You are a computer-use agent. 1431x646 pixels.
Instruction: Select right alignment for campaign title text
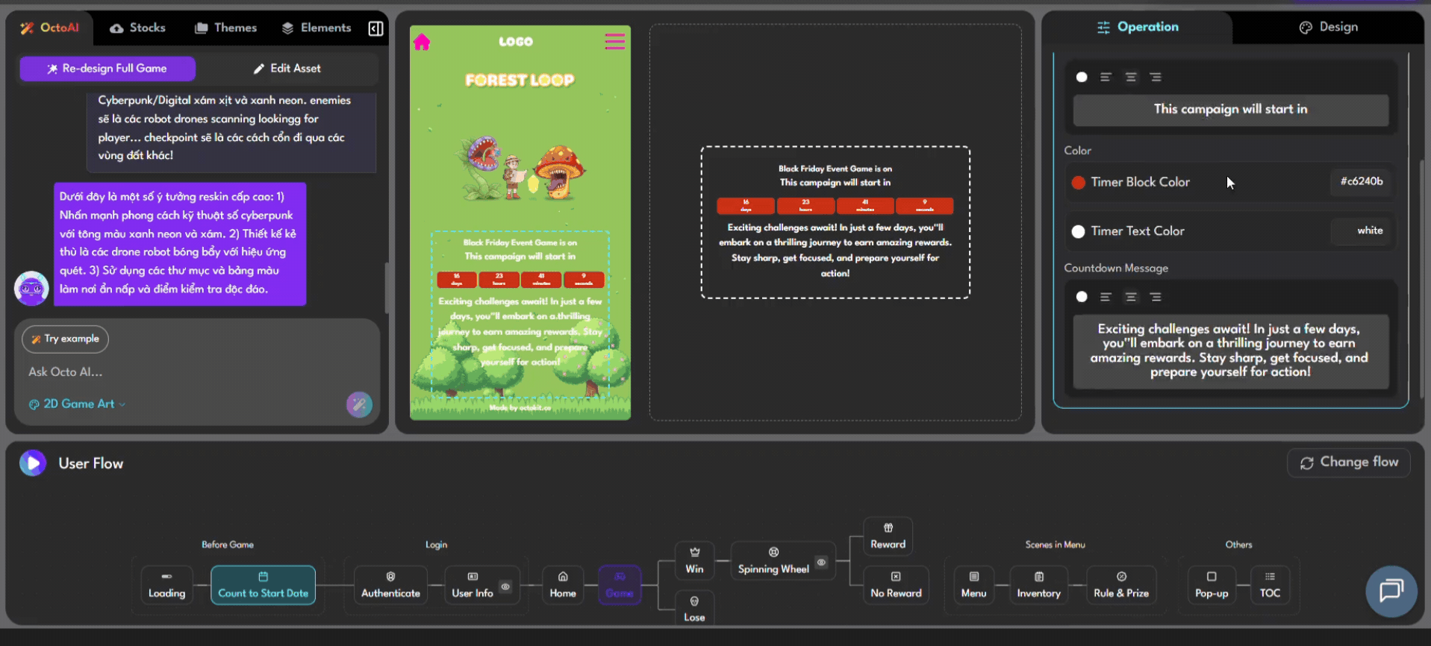coord(1156,77)
